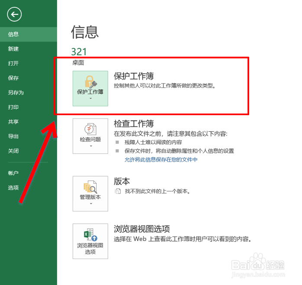Select 关闭 in the sidebar

[29, 151]
